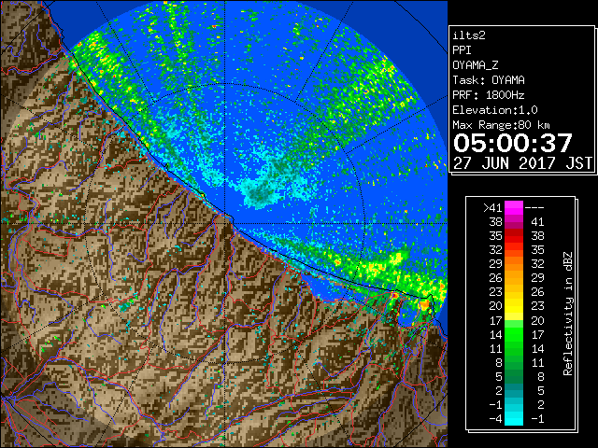Select the 'OYAMA_Z' product name text
Screen dimensions: 598x448
(x=476, y=65)
